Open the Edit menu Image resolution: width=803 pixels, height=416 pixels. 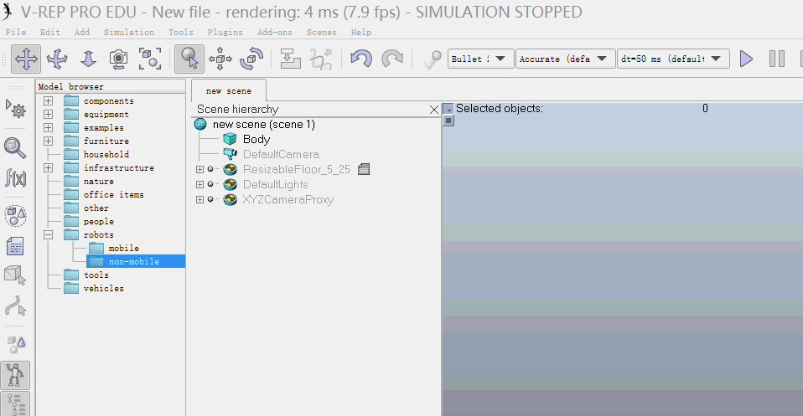point(50,33)
